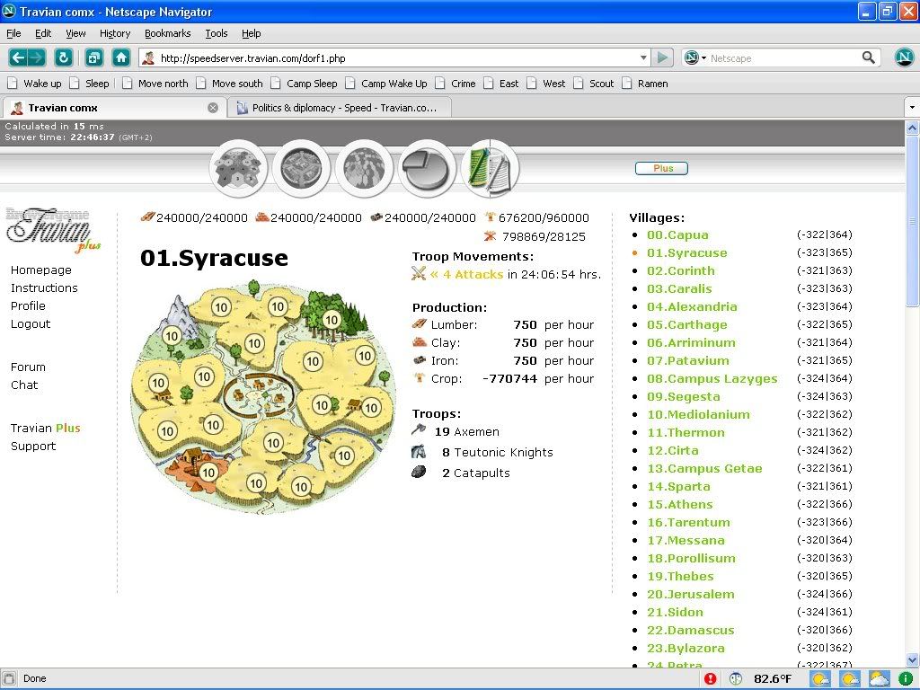The height and width of the screenshot is (690, 920).
Task: Click the Netscape logo throbber
Action: [904, 57]
